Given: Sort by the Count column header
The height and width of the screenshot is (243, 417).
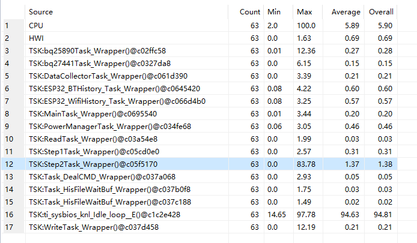Looking at the screenshot, I should tap(246, 12).
